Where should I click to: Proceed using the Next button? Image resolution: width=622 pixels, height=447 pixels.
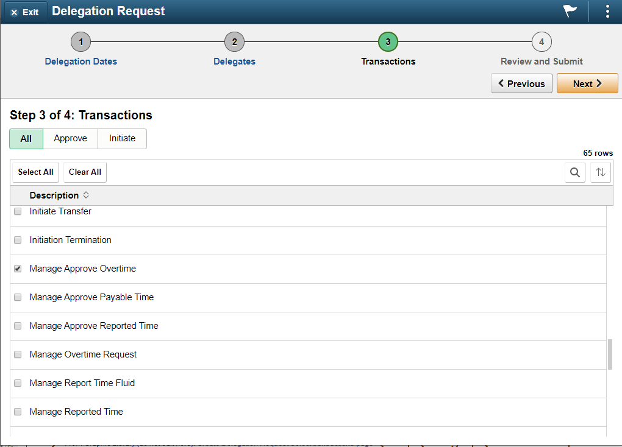click(x=587, y=83)
